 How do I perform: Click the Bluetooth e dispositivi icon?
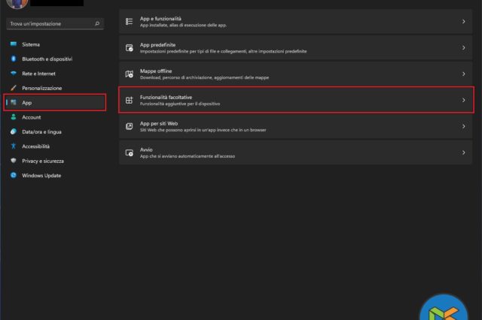pyautogui.click(x=14, y=59)
